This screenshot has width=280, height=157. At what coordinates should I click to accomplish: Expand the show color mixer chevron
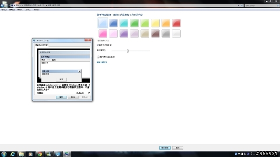(x=98, y=57)
